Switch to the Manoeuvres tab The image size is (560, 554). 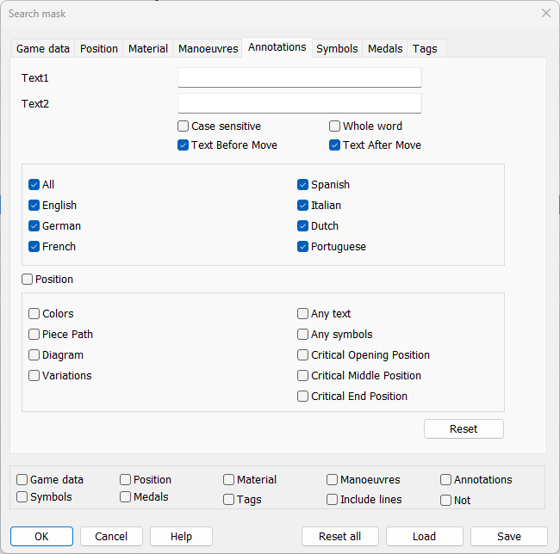tap(208, 48)
